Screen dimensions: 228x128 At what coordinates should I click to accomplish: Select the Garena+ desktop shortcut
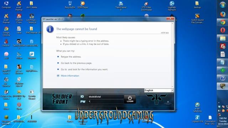tap(6, 43)
